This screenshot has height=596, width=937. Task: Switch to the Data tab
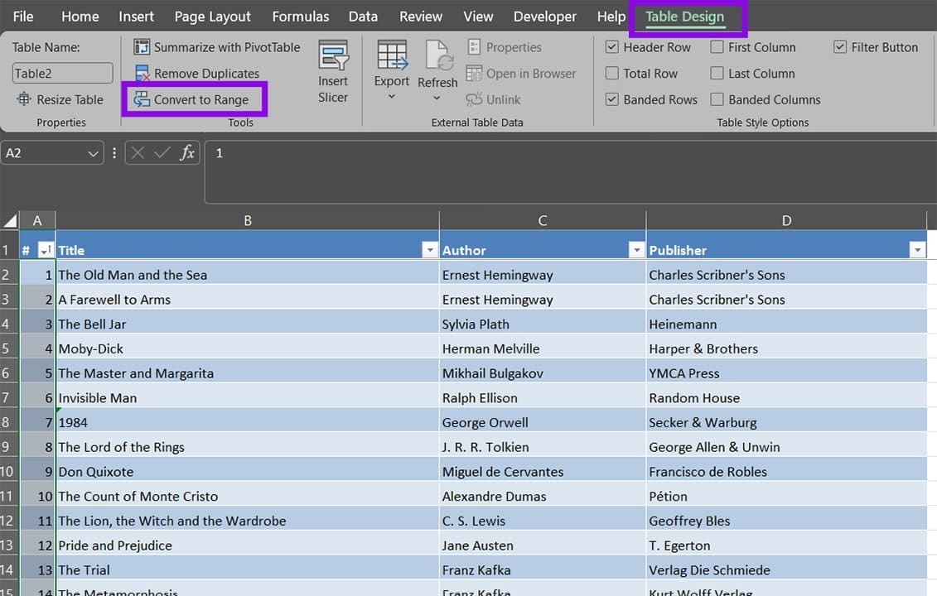364,17
